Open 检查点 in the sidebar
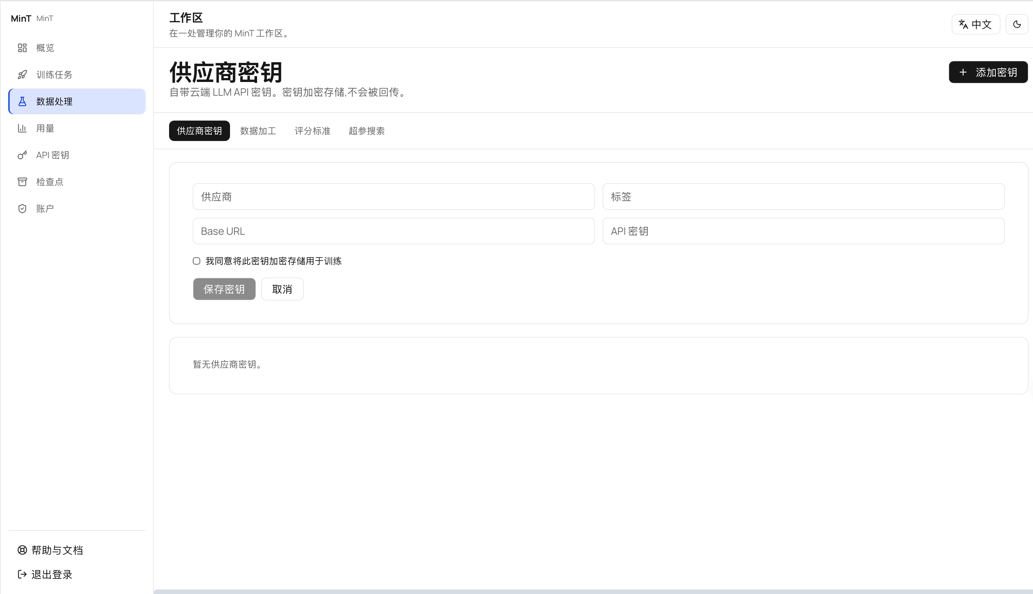 (77, 182)
